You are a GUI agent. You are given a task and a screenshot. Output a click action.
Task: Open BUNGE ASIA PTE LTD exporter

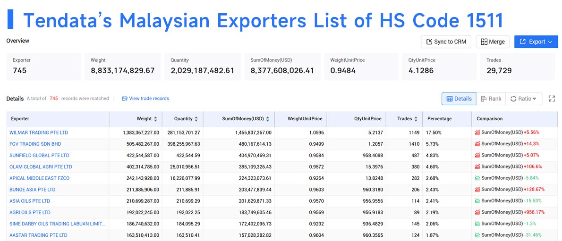(x=33, y=190)
